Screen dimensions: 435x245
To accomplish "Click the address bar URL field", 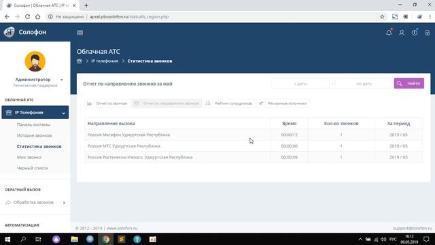I will click(x=216, y=16).
